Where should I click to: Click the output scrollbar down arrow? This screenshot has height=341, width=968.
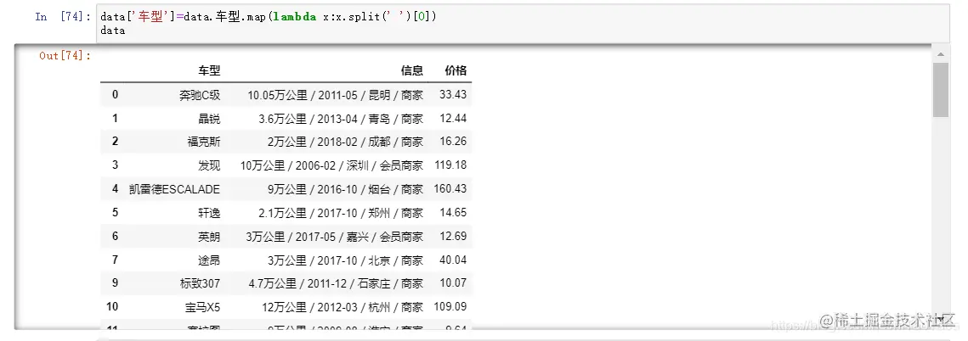pyautogui.click(x=940, y=320)
